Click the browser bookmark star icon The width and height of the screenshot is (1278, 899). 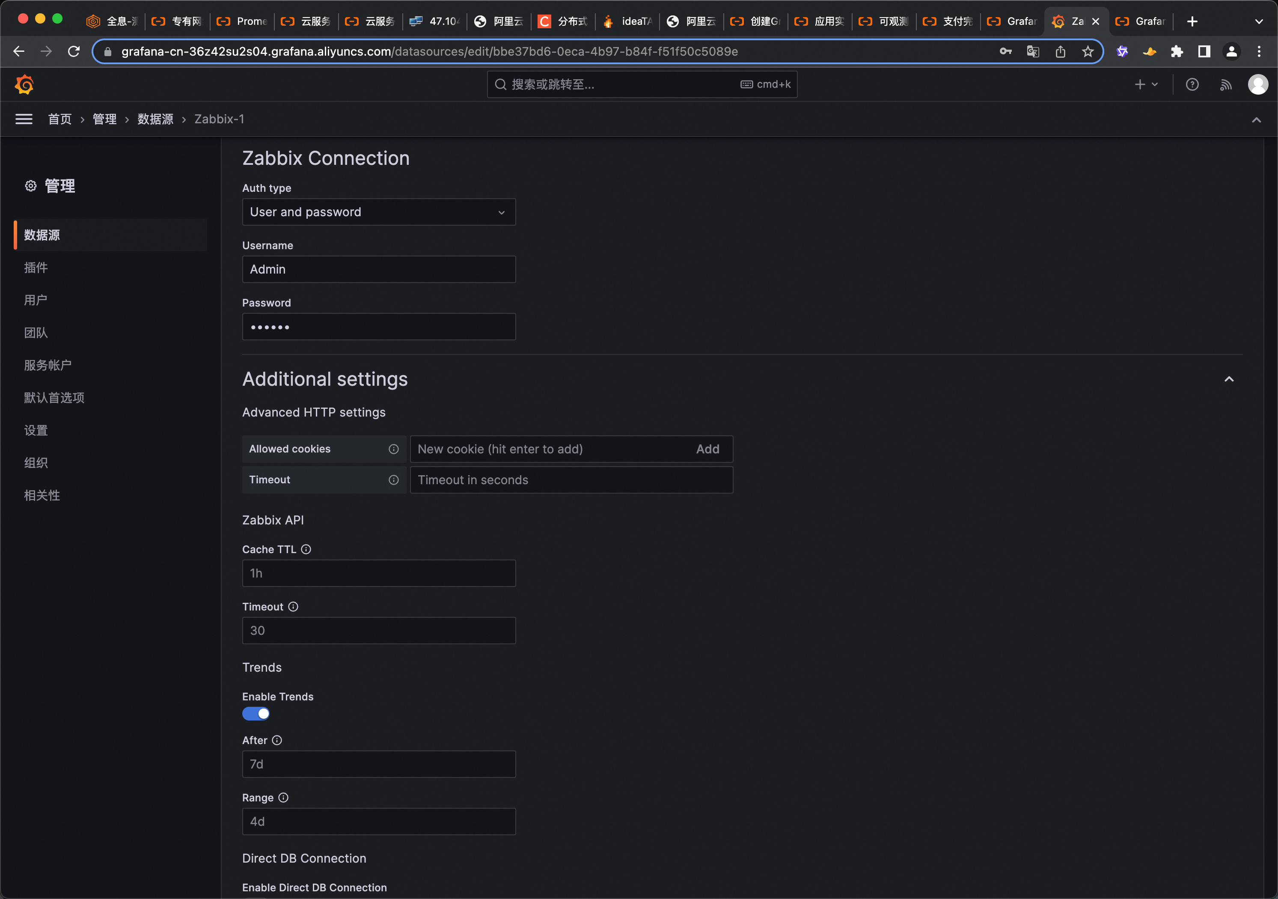tap(1088, 52)
